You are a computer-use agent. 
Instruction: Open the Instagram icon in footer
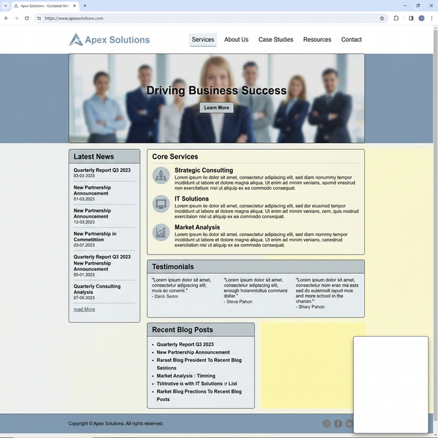326,424
